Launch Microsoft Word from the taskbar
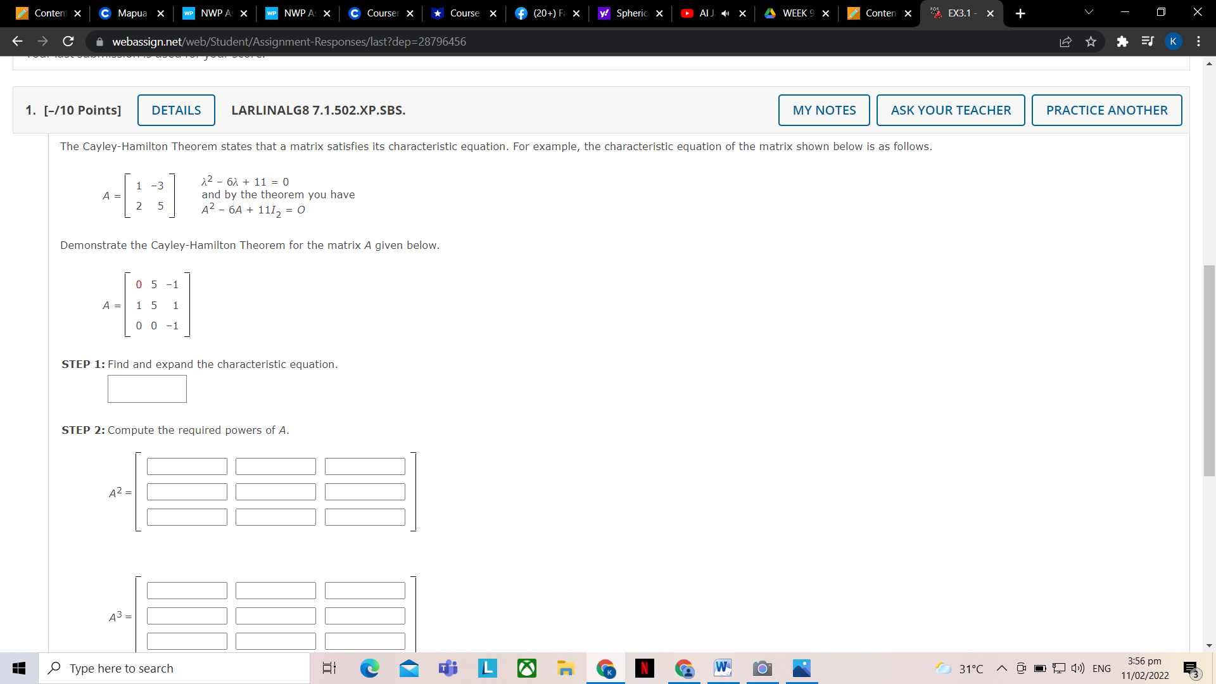This screenshot has width=1216, height=684. tap(723, 668)
